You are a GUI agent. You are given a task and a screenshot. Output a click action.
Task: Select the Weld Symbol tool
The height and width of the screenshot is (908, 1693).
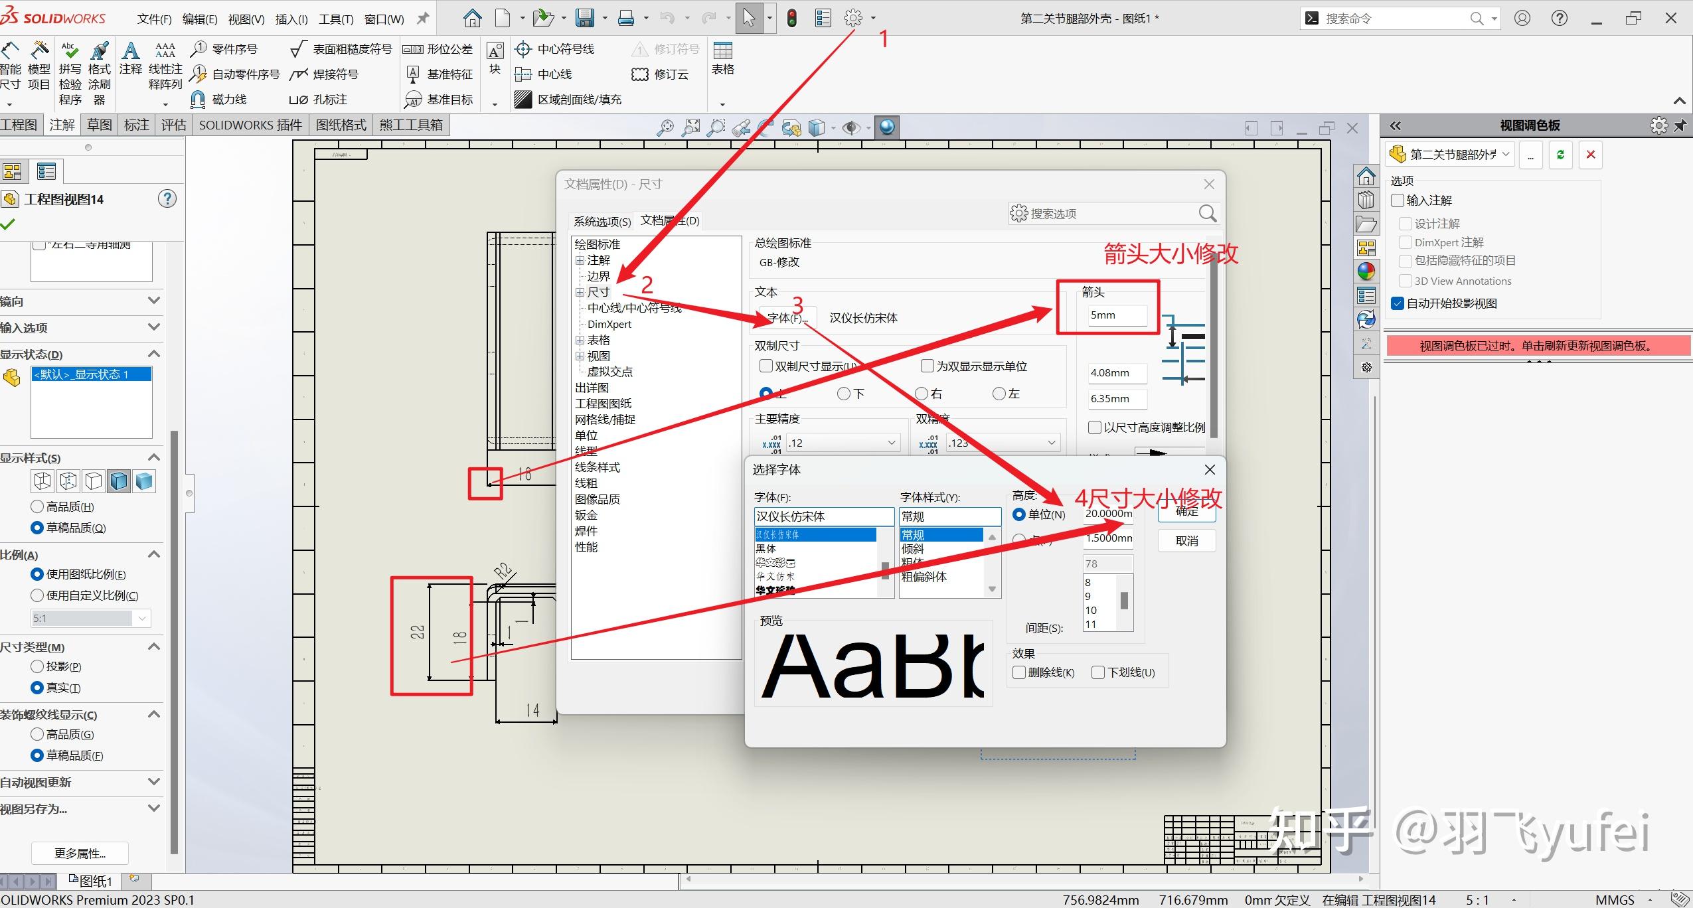click(335, 74)
